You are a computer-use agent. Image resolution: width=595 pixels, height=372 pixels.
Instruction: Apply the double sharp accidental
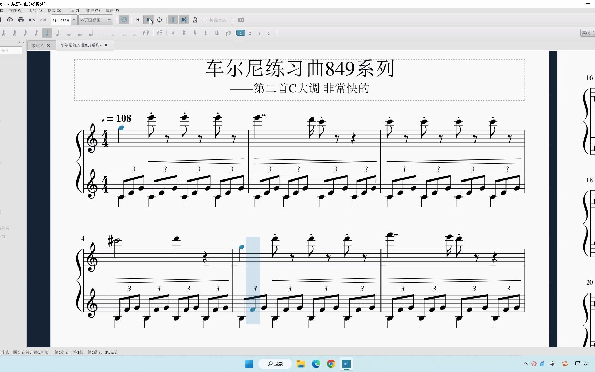[x=173, y=33]
